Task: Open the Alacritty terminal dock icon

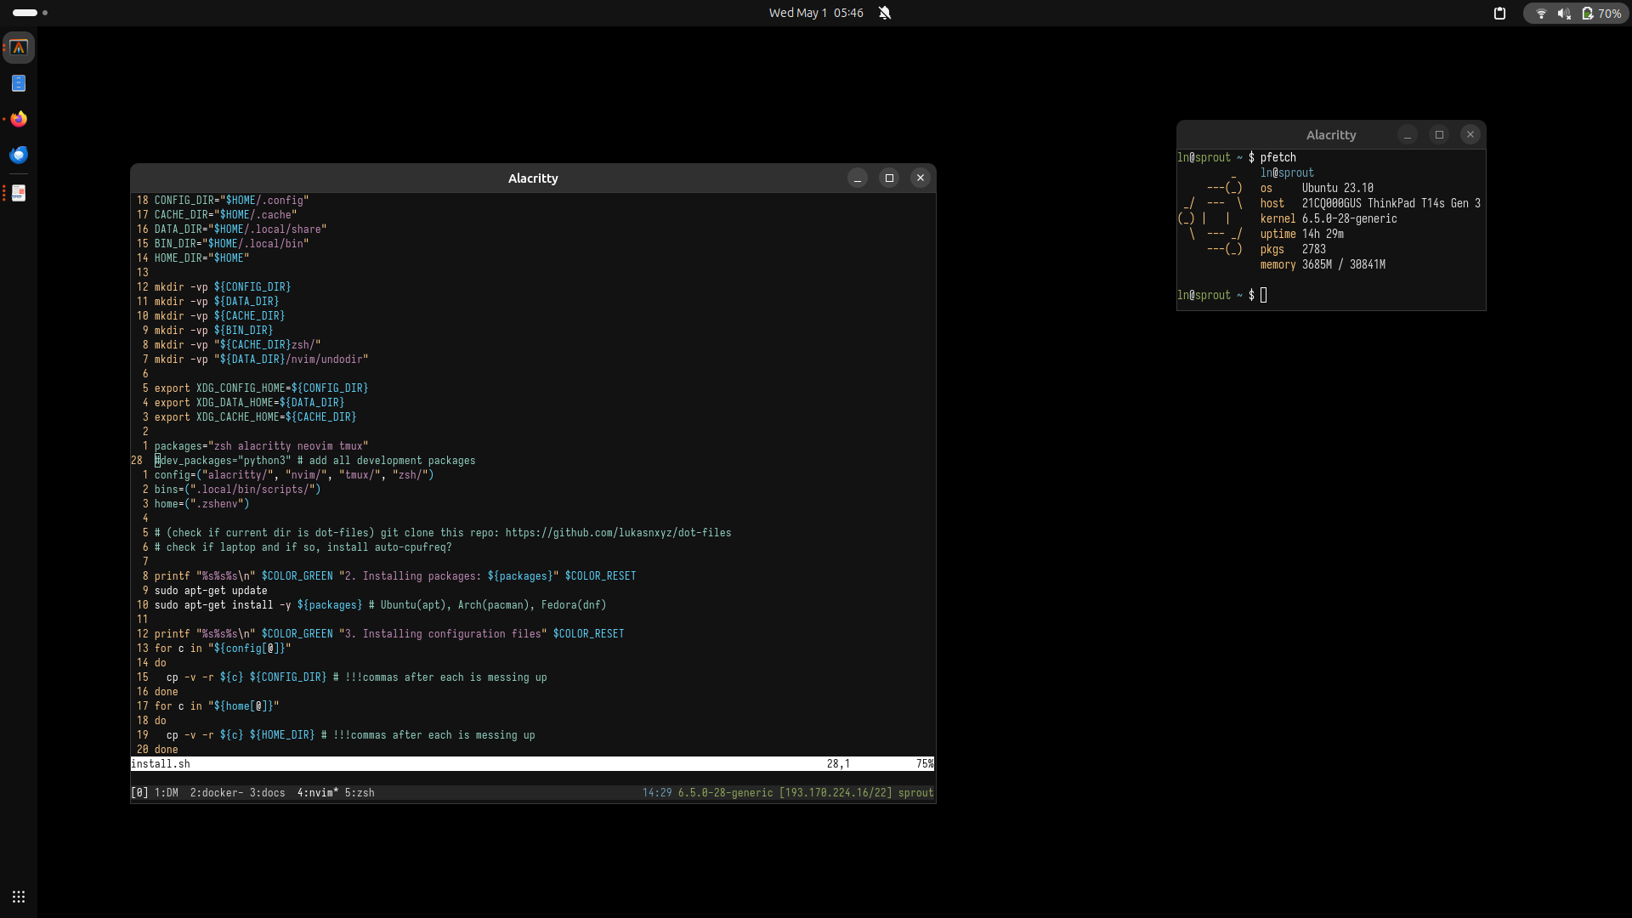Action: (x=19, y=48)
